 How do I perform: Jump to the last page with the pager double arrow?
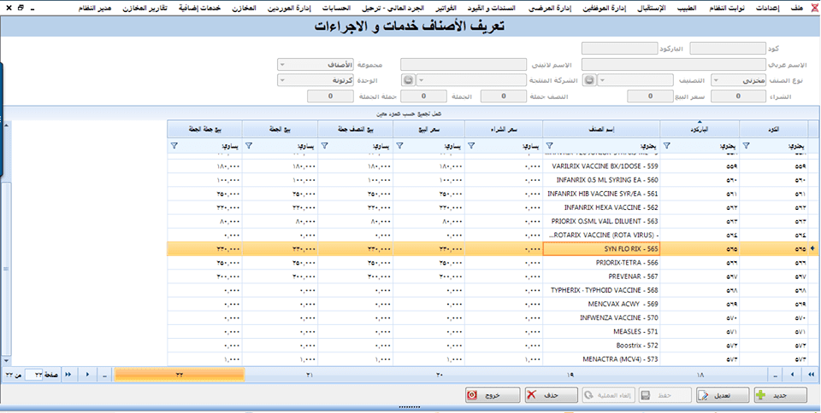(68, 375)
